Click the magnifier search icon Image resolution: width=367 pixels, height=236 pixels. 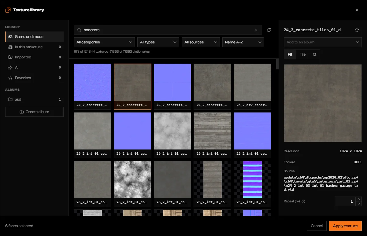pyautogui.click(x=79, y=30)
